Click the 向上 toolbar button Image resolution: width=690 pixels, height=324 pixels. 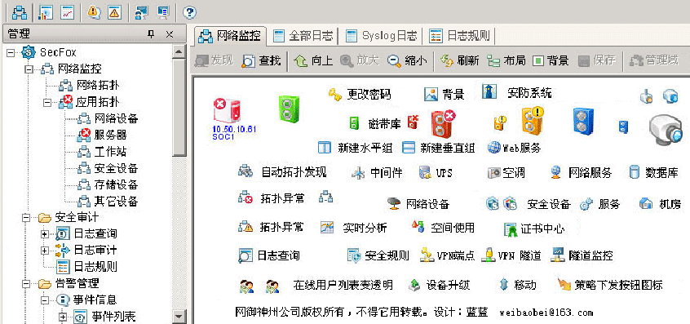(313, 60)
